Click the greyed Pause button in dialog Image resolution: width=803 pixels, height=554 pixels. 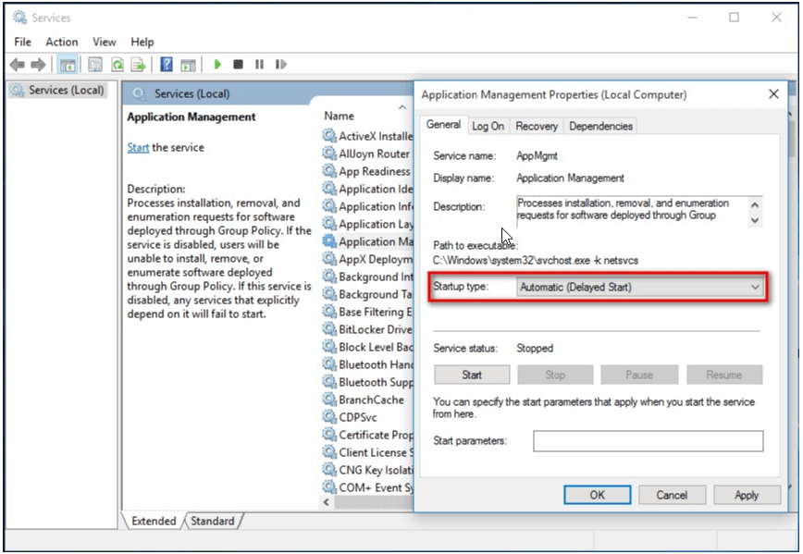click(639, 375)
